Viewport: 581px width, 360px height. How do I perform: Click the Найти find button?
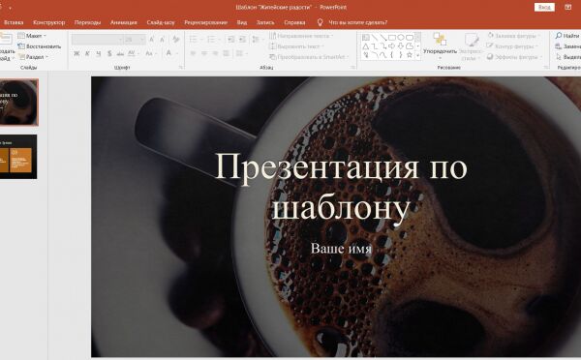click(567, 36)
